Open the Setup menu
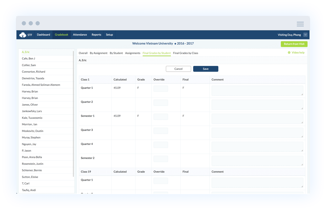The image size is (326, 210). tap(109, 35)
